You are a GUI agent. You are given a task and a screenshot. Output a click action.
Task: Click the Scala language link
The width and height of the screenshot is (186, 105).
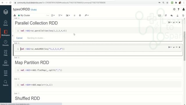pyautogui.click(x=34, y=10)
